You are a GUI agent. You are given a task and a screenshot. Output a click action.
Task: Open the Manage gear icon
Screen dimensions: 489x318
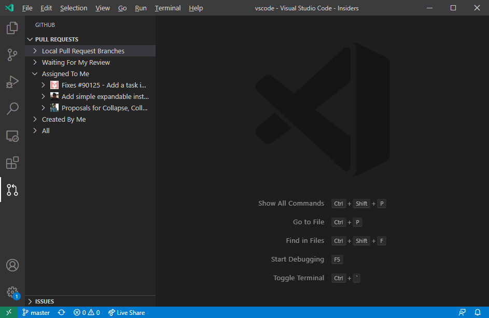[x=12, y=292]
